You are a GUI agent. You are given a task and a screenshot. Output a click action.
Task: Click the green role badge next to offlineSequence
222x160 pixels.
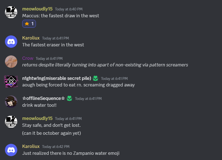(69, 98)
